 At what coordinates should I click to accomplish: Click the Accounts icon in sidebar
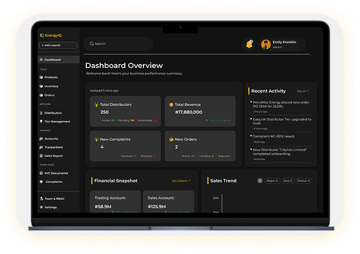(x=42, y=138)
